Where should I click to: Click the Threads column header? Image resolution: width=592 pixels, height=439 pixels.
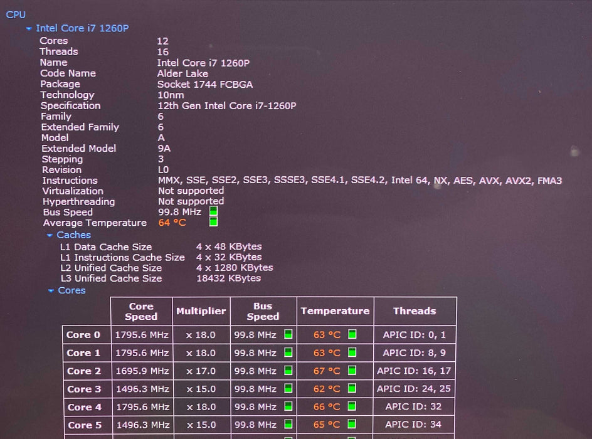click(415, 311)
